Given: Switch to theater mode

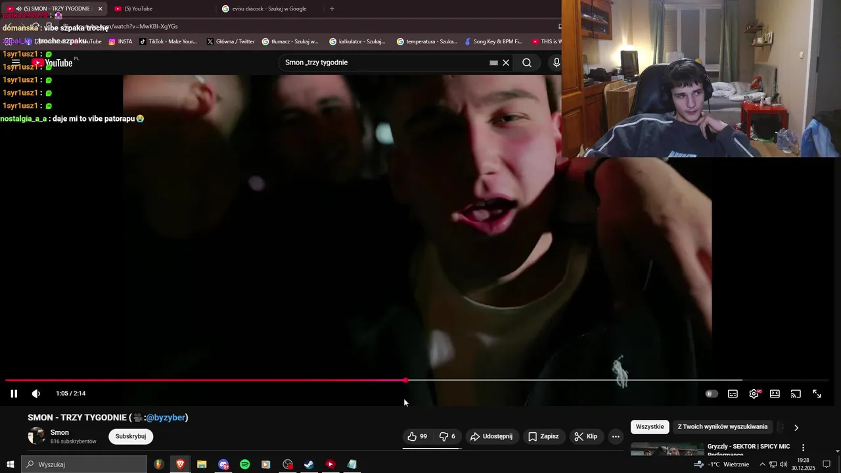Looking at the screenshot, I should click(775, 394).
